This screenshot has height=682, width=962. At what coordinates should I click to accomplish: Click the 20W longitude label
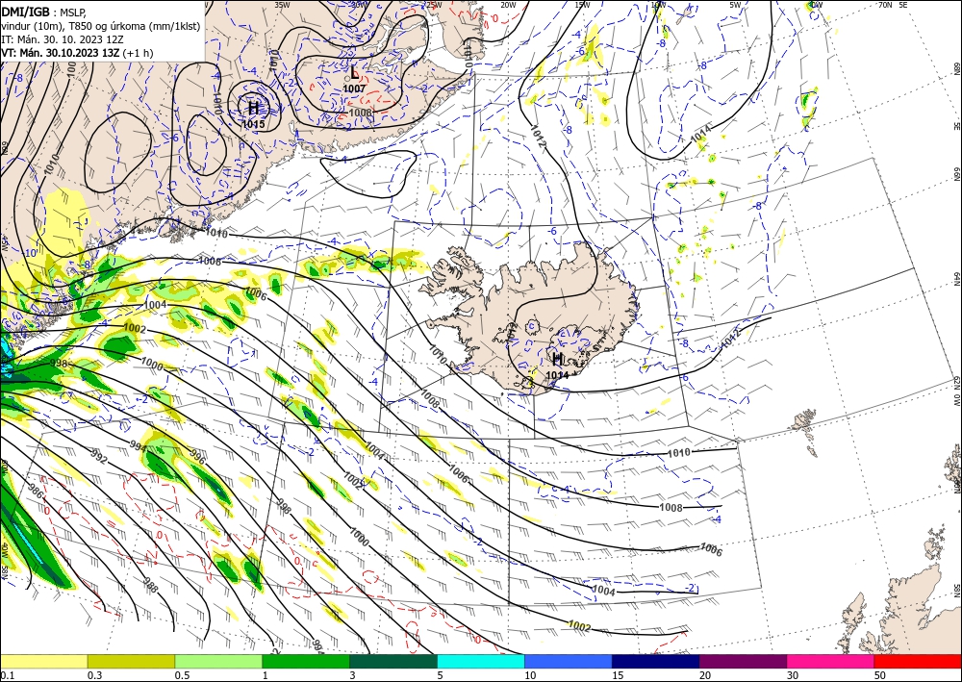[x=507, y=5]
